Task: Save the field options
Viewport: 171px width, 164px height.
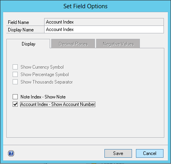Action: pyautogui.click(x=118, y=153)
